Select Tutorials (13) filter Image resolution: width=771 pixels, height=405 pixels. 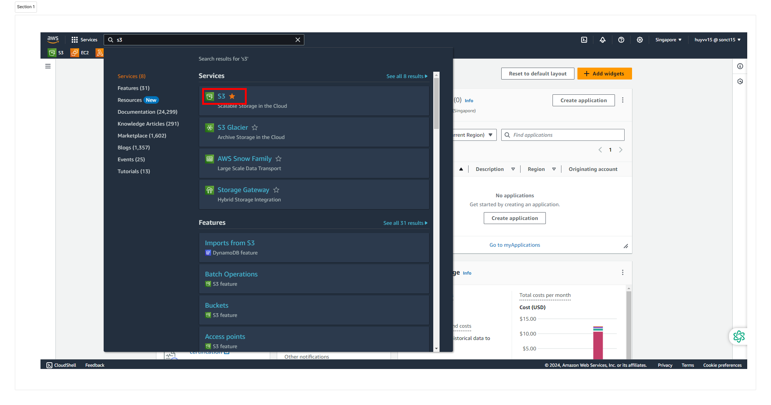tap(134, 171)
